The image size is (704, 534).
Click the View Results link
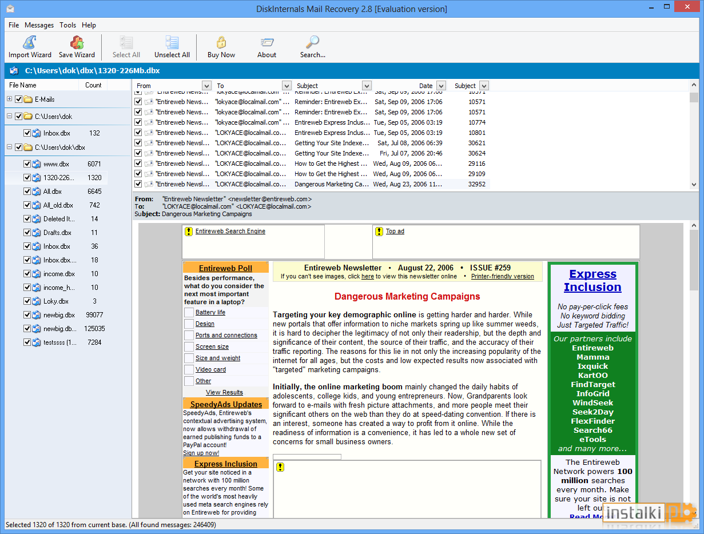[x=224, y=392]
